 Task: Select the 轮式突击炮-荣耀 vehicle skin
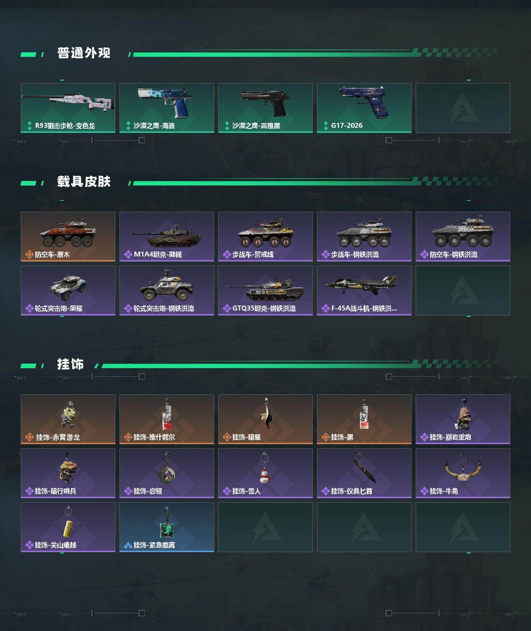point(68,291)
